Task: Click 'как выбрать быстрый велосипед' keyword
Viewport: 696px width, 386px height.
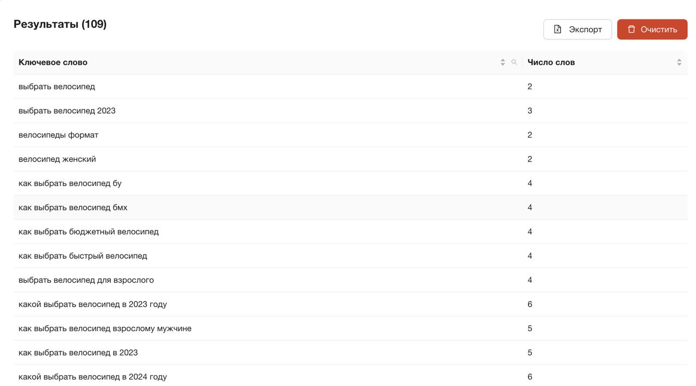Action: (x=83, y=256)
